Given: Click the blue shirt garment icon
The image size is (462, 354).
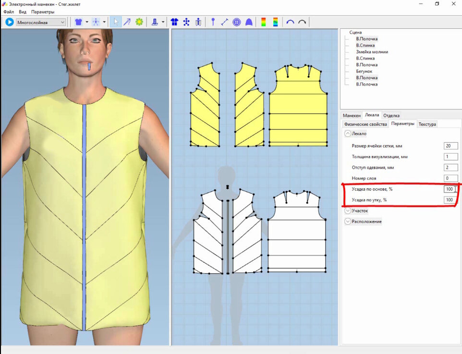Looking at the screenshot, I should click(x=78, y=22).
